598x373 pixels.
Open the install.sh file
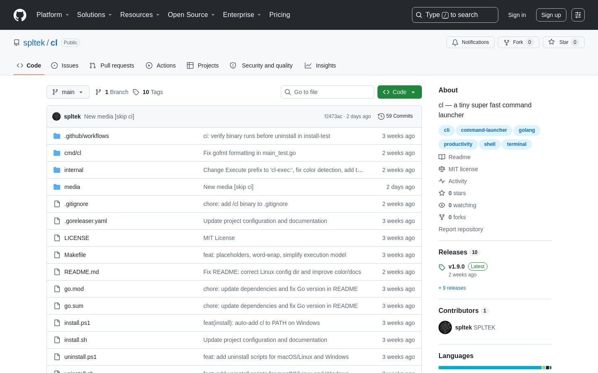click(76, 340)
